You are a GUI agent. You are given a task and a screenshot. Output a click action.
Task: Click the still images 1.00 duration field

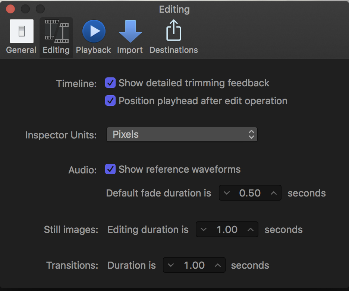tap(227, 229)
